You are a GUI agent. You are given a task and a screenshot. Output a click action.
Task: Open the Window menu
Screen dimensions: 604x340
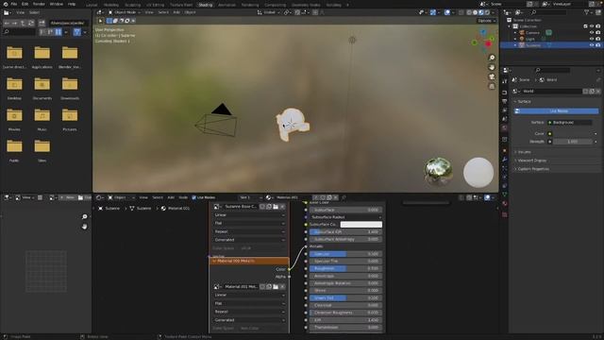click(57, 4)
